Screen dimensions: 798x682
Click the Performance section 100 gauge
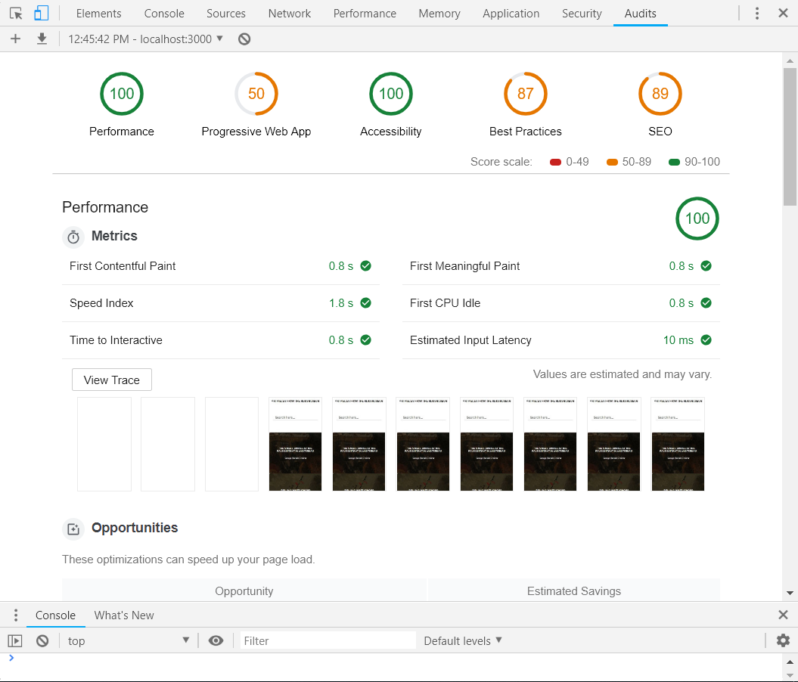697,219
